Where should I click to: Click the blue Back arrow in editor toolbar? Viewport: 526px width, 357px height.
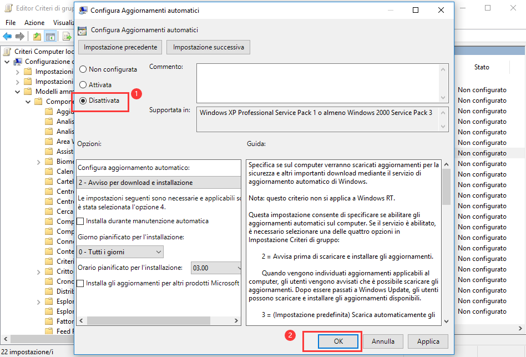pos(7,36)
